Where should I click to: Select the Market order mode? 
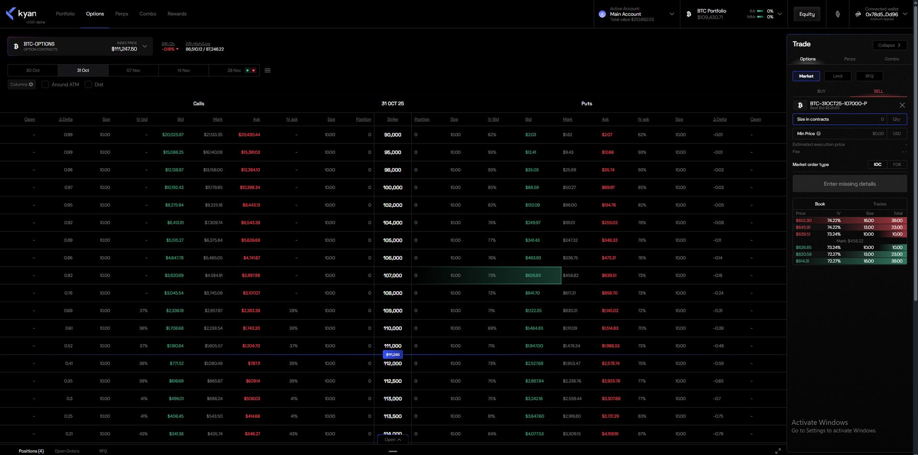[x=806, y=76]
